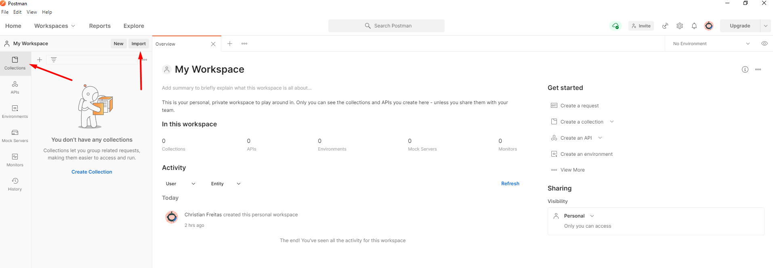Open tab options ellipsis next to new tab
Viewport: 773px width, 268px height.
pyautogui.click(x=244, y=44)
